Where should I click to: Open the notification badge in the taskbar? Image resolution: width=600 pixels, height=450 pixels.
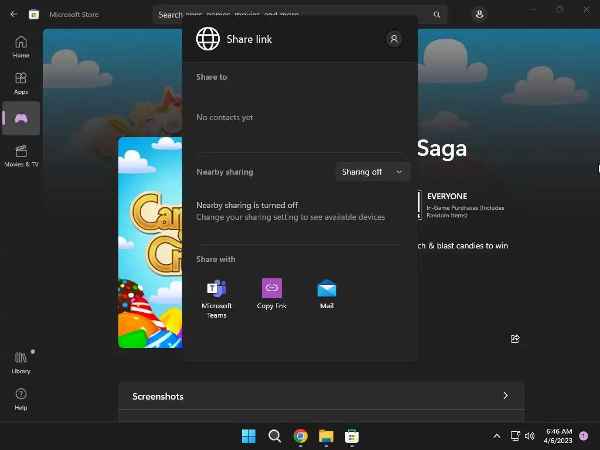584,436
